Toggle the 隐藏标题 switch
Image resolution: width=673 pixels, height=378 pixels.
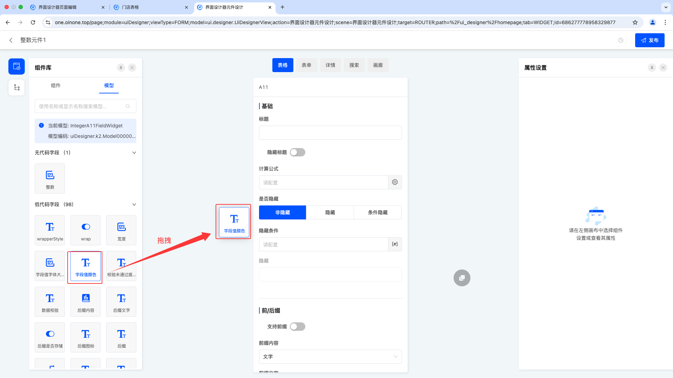[297, 152]
